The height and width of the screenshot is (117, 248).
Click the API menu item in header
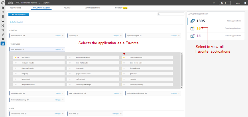[214, 3]
